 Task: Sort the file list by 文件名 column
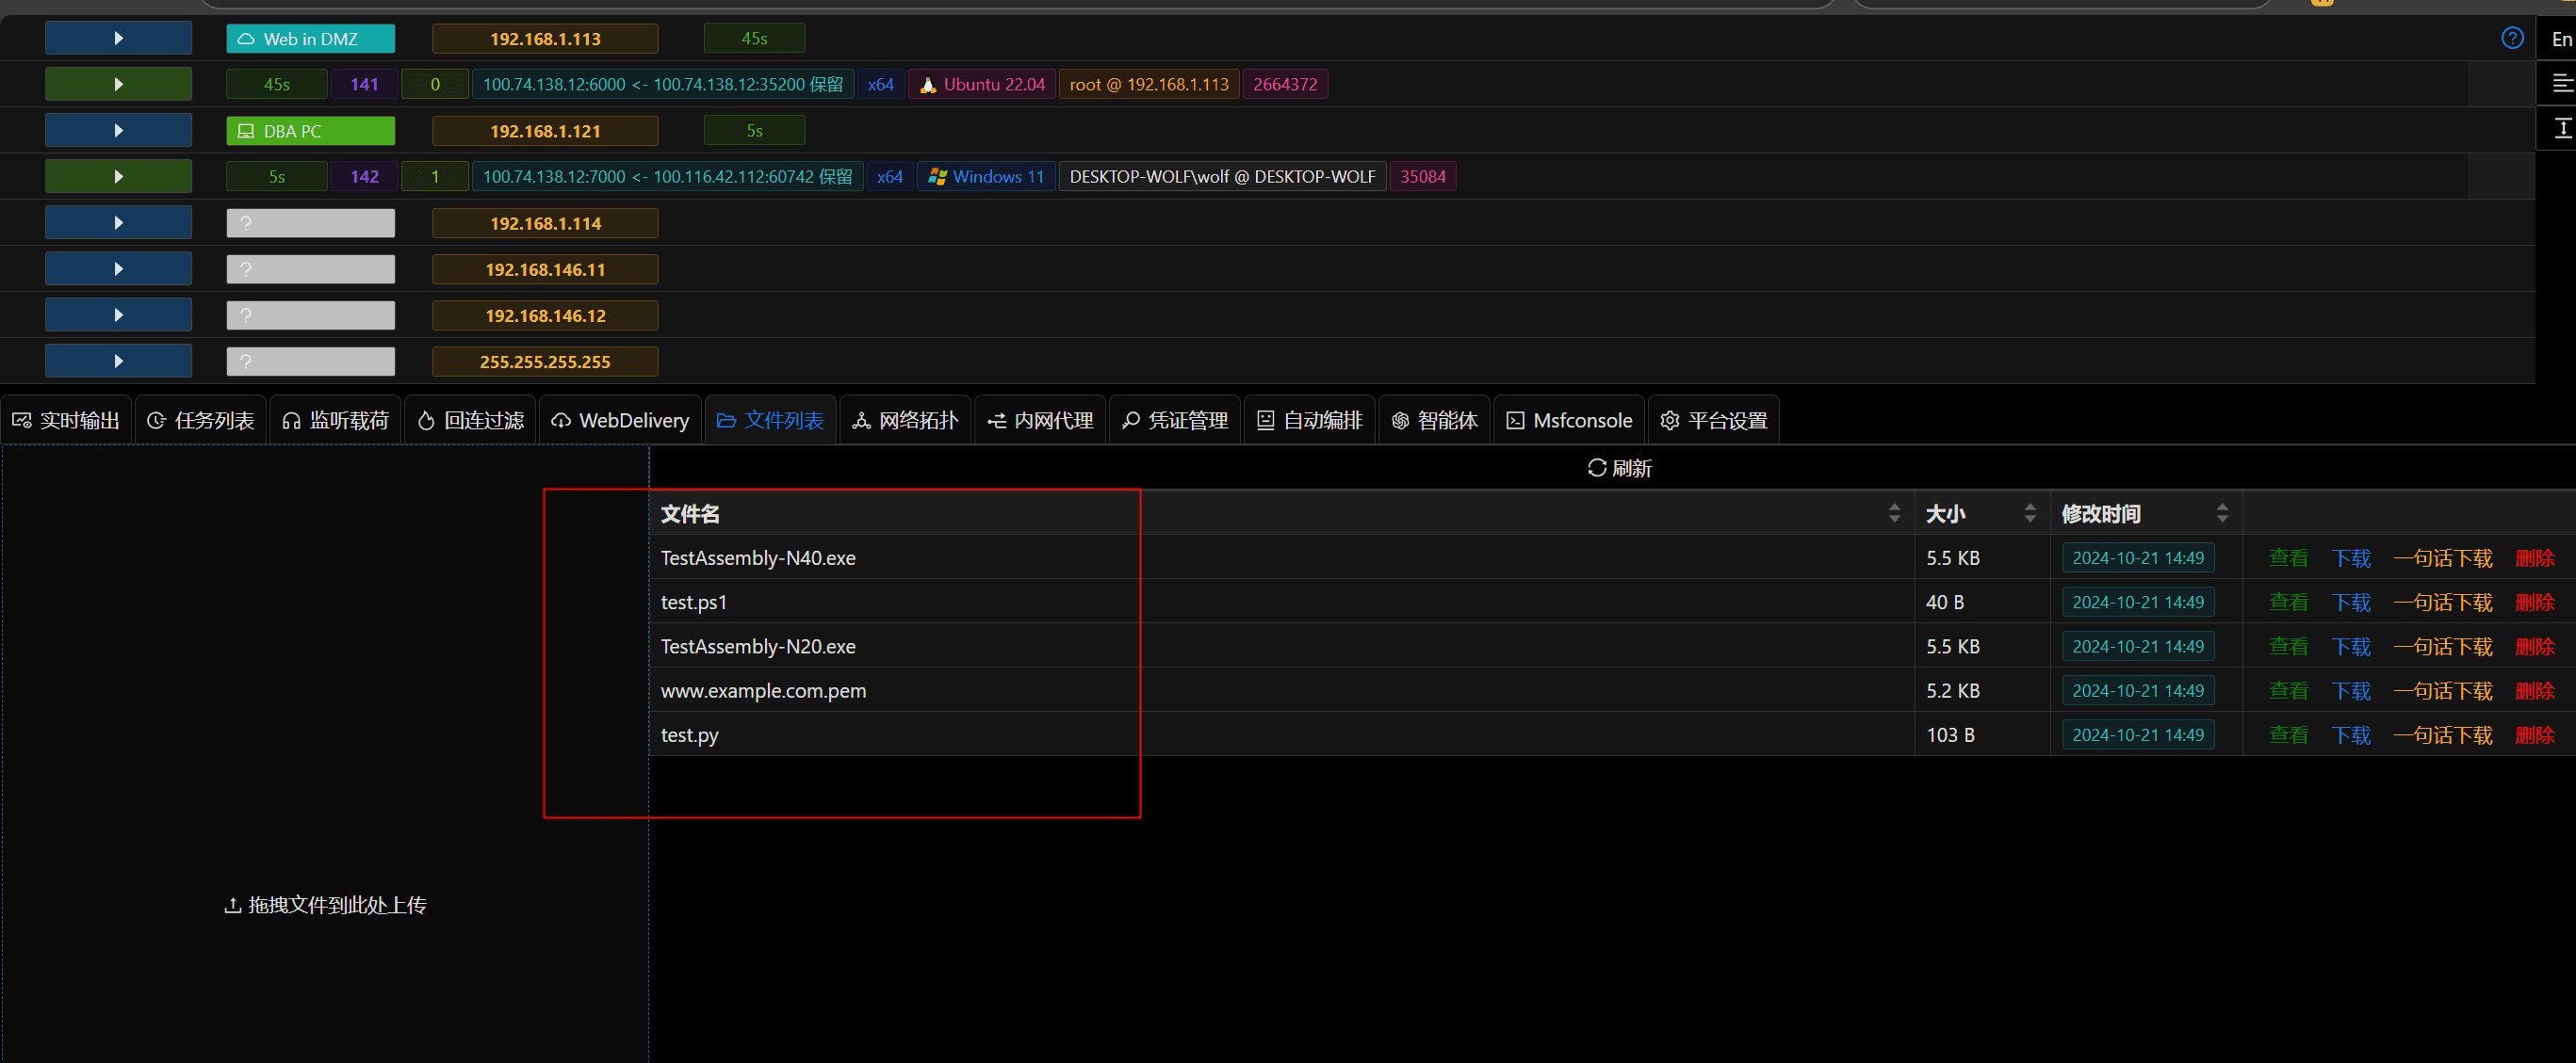coord(1894,513)
